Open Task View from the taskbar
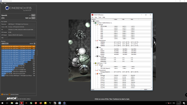Viewport: 187px width, 105px height. tap(7, 103)
